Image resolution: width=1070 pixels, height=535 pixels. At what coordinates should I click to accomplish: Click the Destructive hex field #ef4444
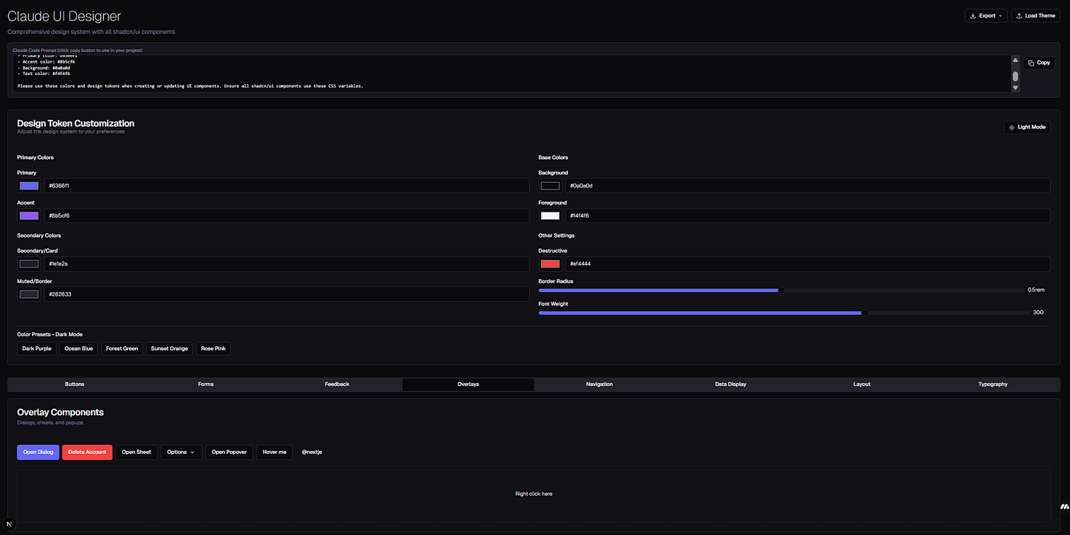[x=808, y=264]
